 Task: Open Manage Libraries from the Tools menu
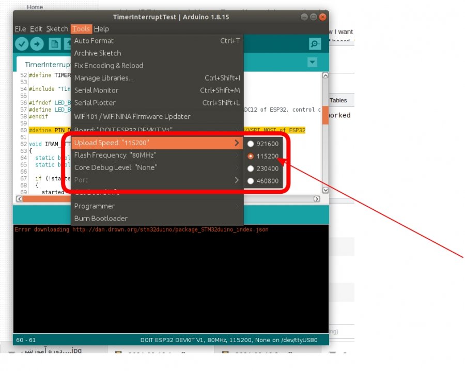[157, 78]
